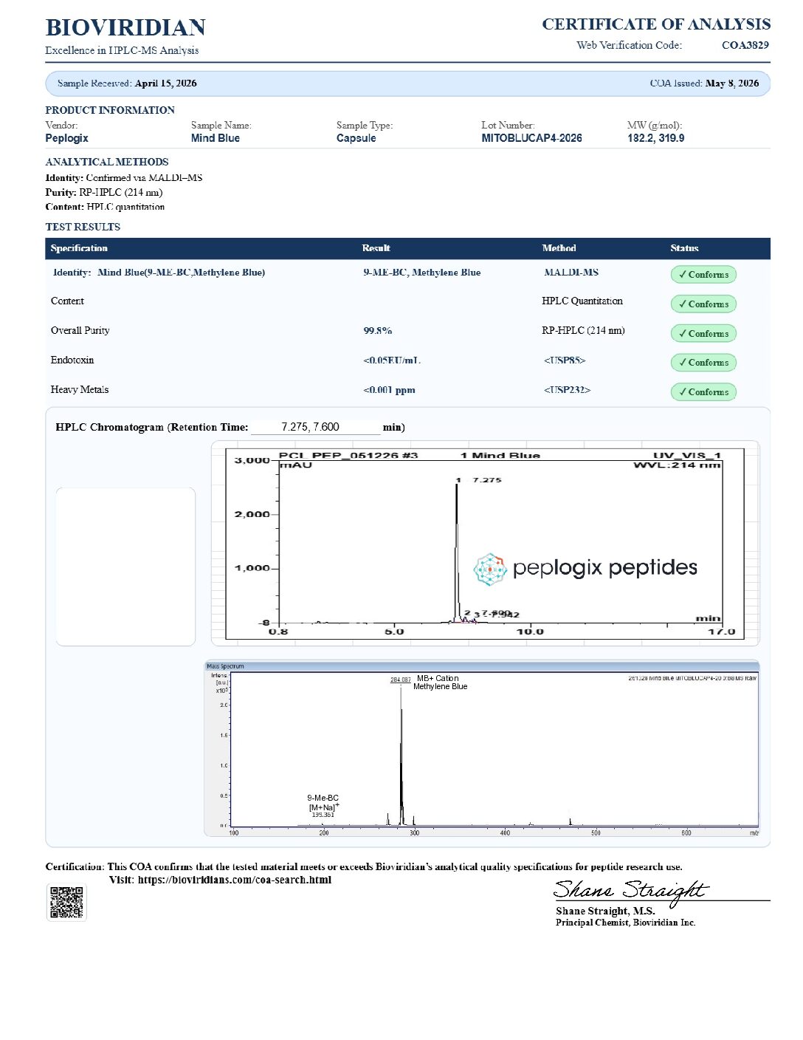Image resolution: width=803 pixels, height=1040 pixels.
Task: Click the Result column header
Action: coord(376,248)
